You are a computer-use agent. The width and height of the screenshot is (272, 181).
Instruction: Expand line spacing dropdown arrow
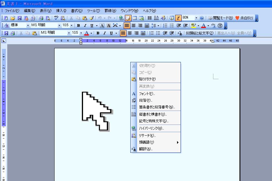click(x=158, y=26)
